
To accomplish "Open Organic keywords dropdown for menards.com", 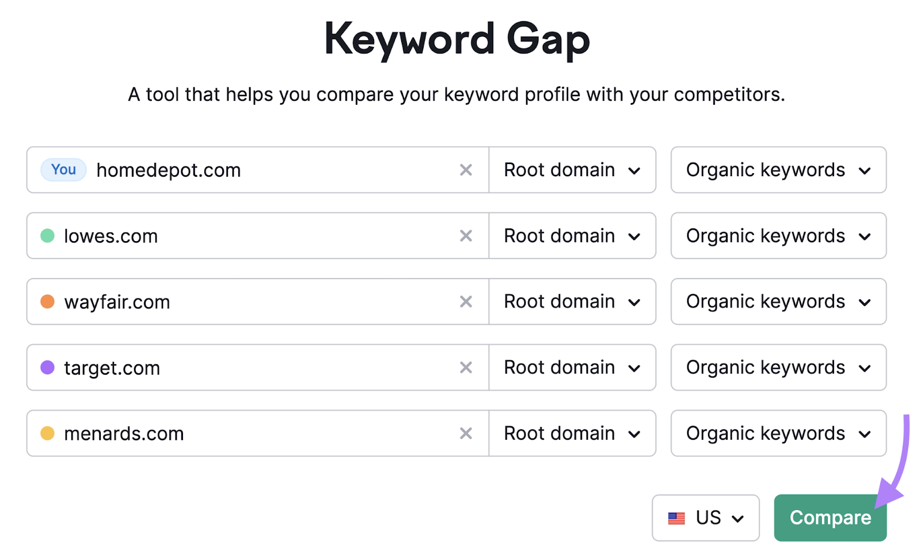I will [778, 433].
